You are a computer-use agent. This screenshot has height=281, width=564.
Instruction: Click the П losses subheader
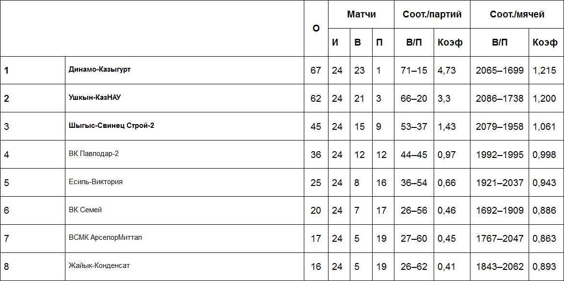click(379, 42)
